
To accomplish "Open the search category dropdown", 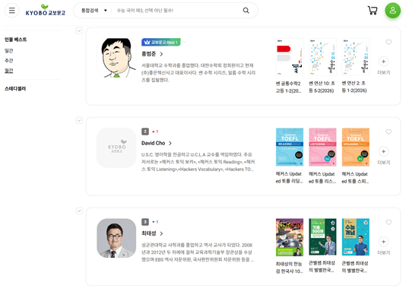I will coord(94,11).
